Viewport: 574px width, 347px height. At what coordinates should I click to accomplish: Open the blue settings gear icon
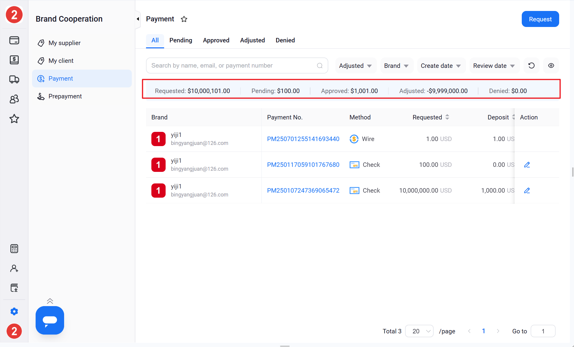(14, 311)
